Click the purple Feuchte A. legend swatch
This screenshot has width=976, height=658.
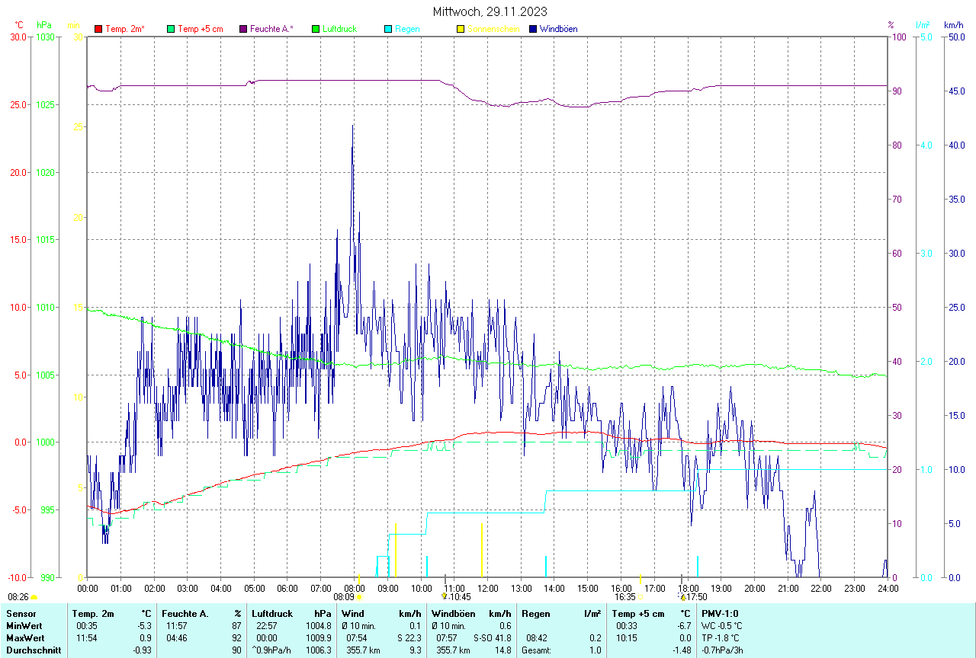tap(243, 29)
